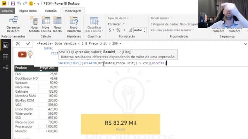
Task: Click the lightbulb logo image
Action: pyautogui.click(x=30, y=54)
